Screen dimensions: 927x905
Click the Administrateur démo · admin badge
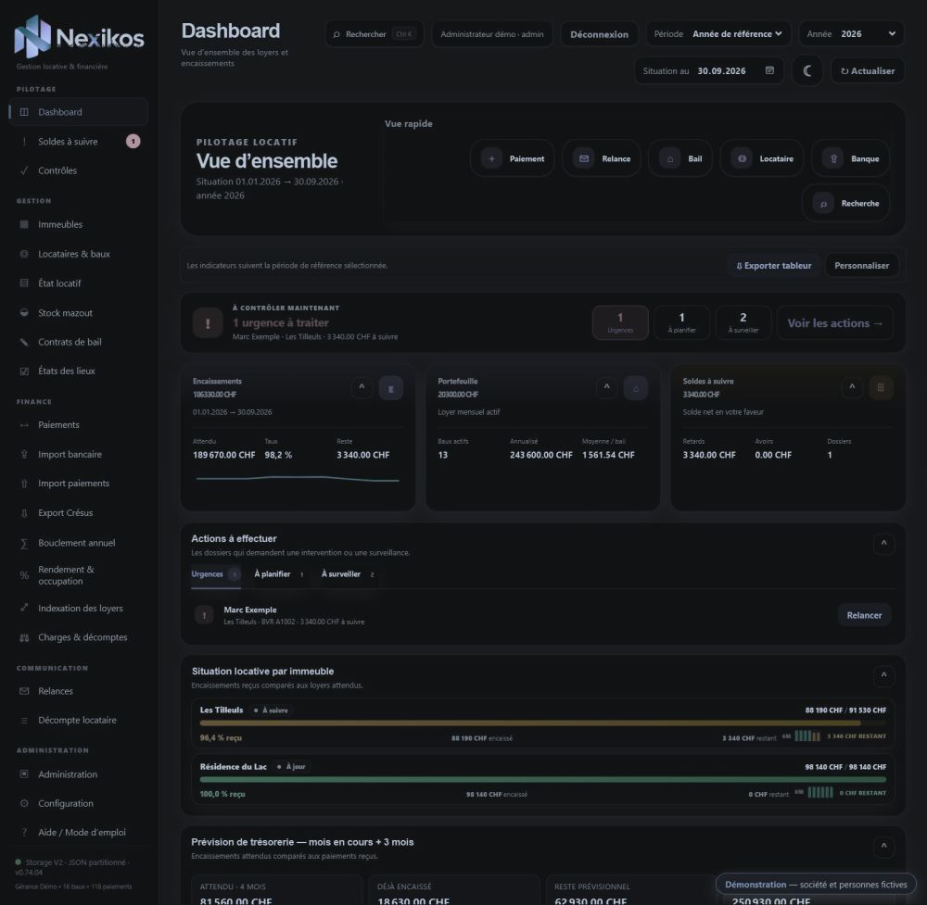[492, 34]
